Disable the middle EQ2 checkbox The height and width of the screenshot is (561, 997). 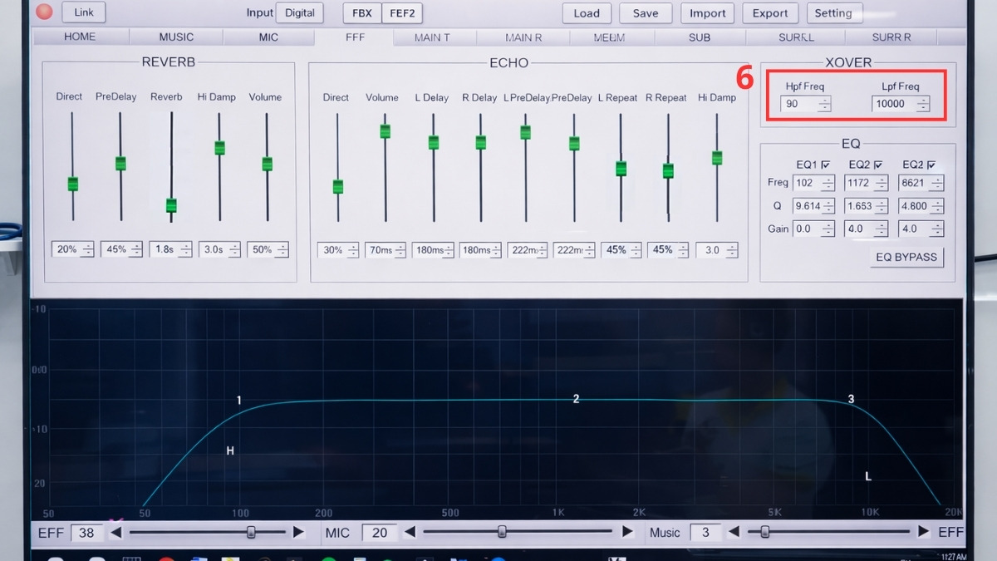878,165
